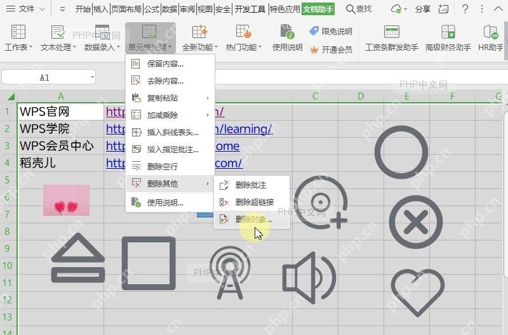Open the 全新功能 menu
The width and height of the screenshot is (508, 335).
[200, 38]
